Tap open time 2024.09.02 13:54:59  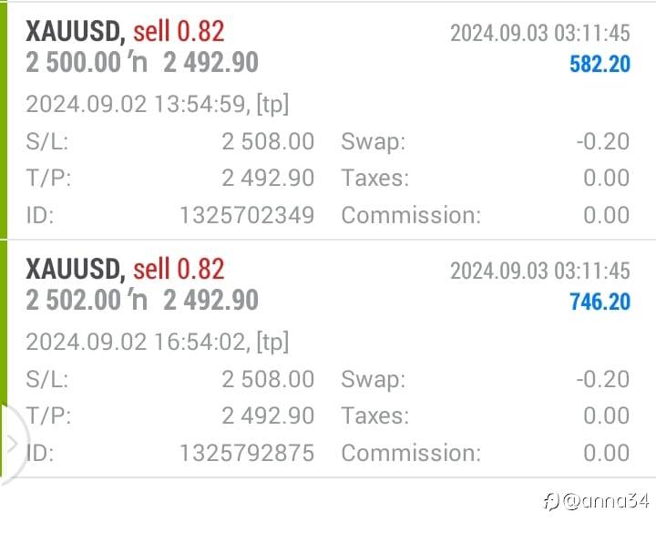136,104
